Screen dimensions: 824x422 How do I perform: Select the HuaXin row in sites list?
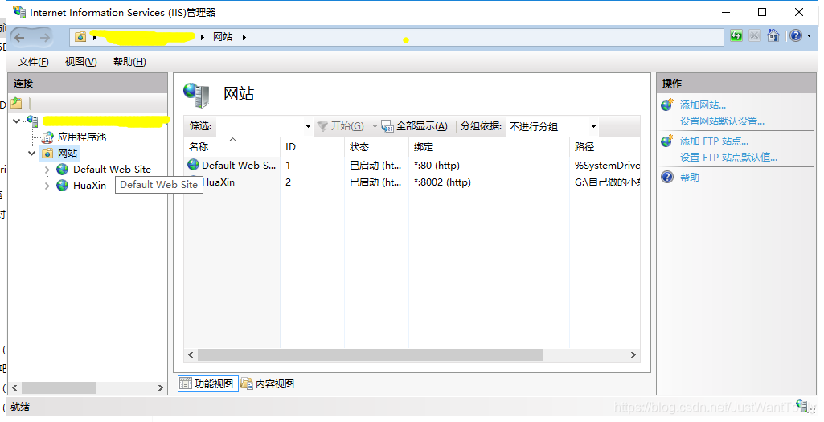412,182
